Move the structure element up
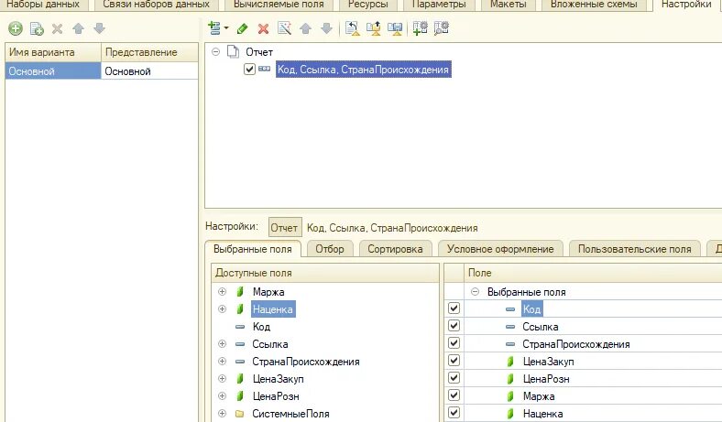722x422 pixels. (x=305, y=28)
